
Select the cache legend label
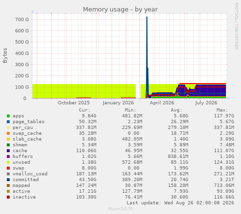click(20, 151)
